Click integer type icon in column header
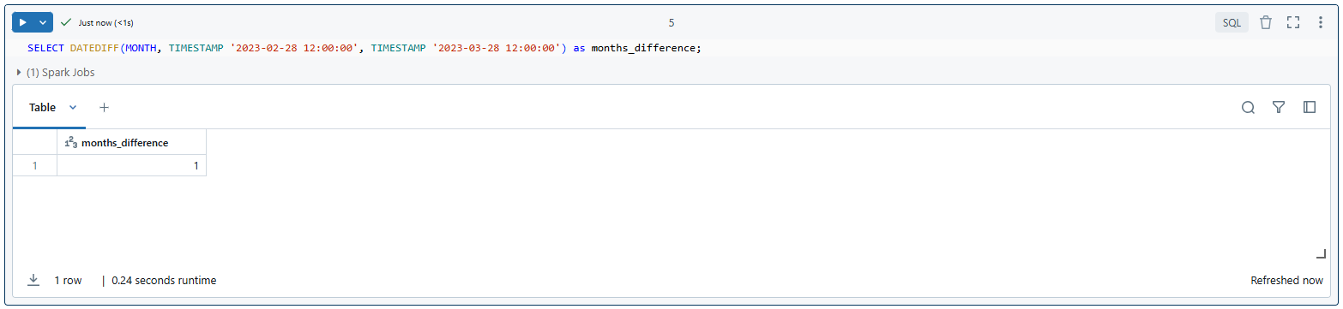 (70, 143)
